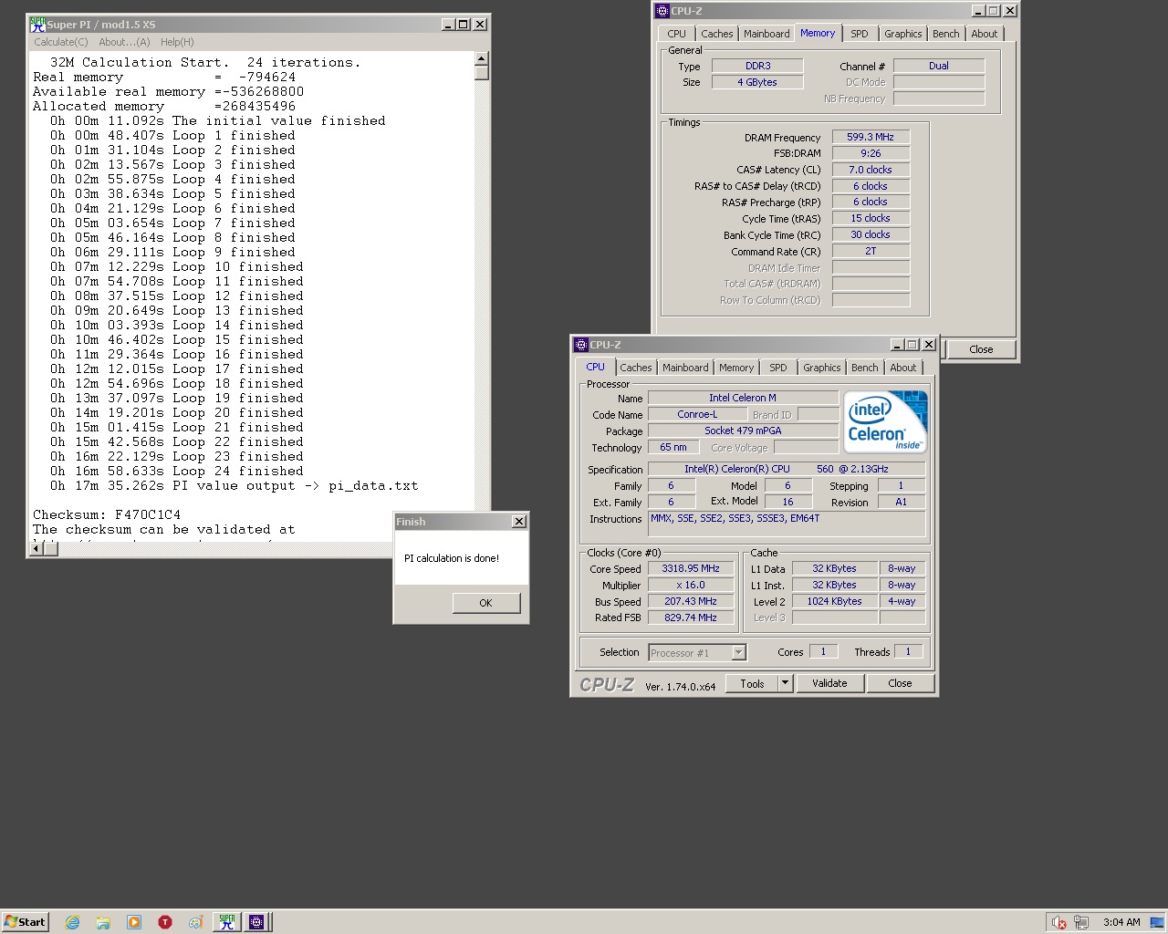Click the Intel Celeron inside logo
Viewport: 1168px width, 934px height.
click(885, 421)
